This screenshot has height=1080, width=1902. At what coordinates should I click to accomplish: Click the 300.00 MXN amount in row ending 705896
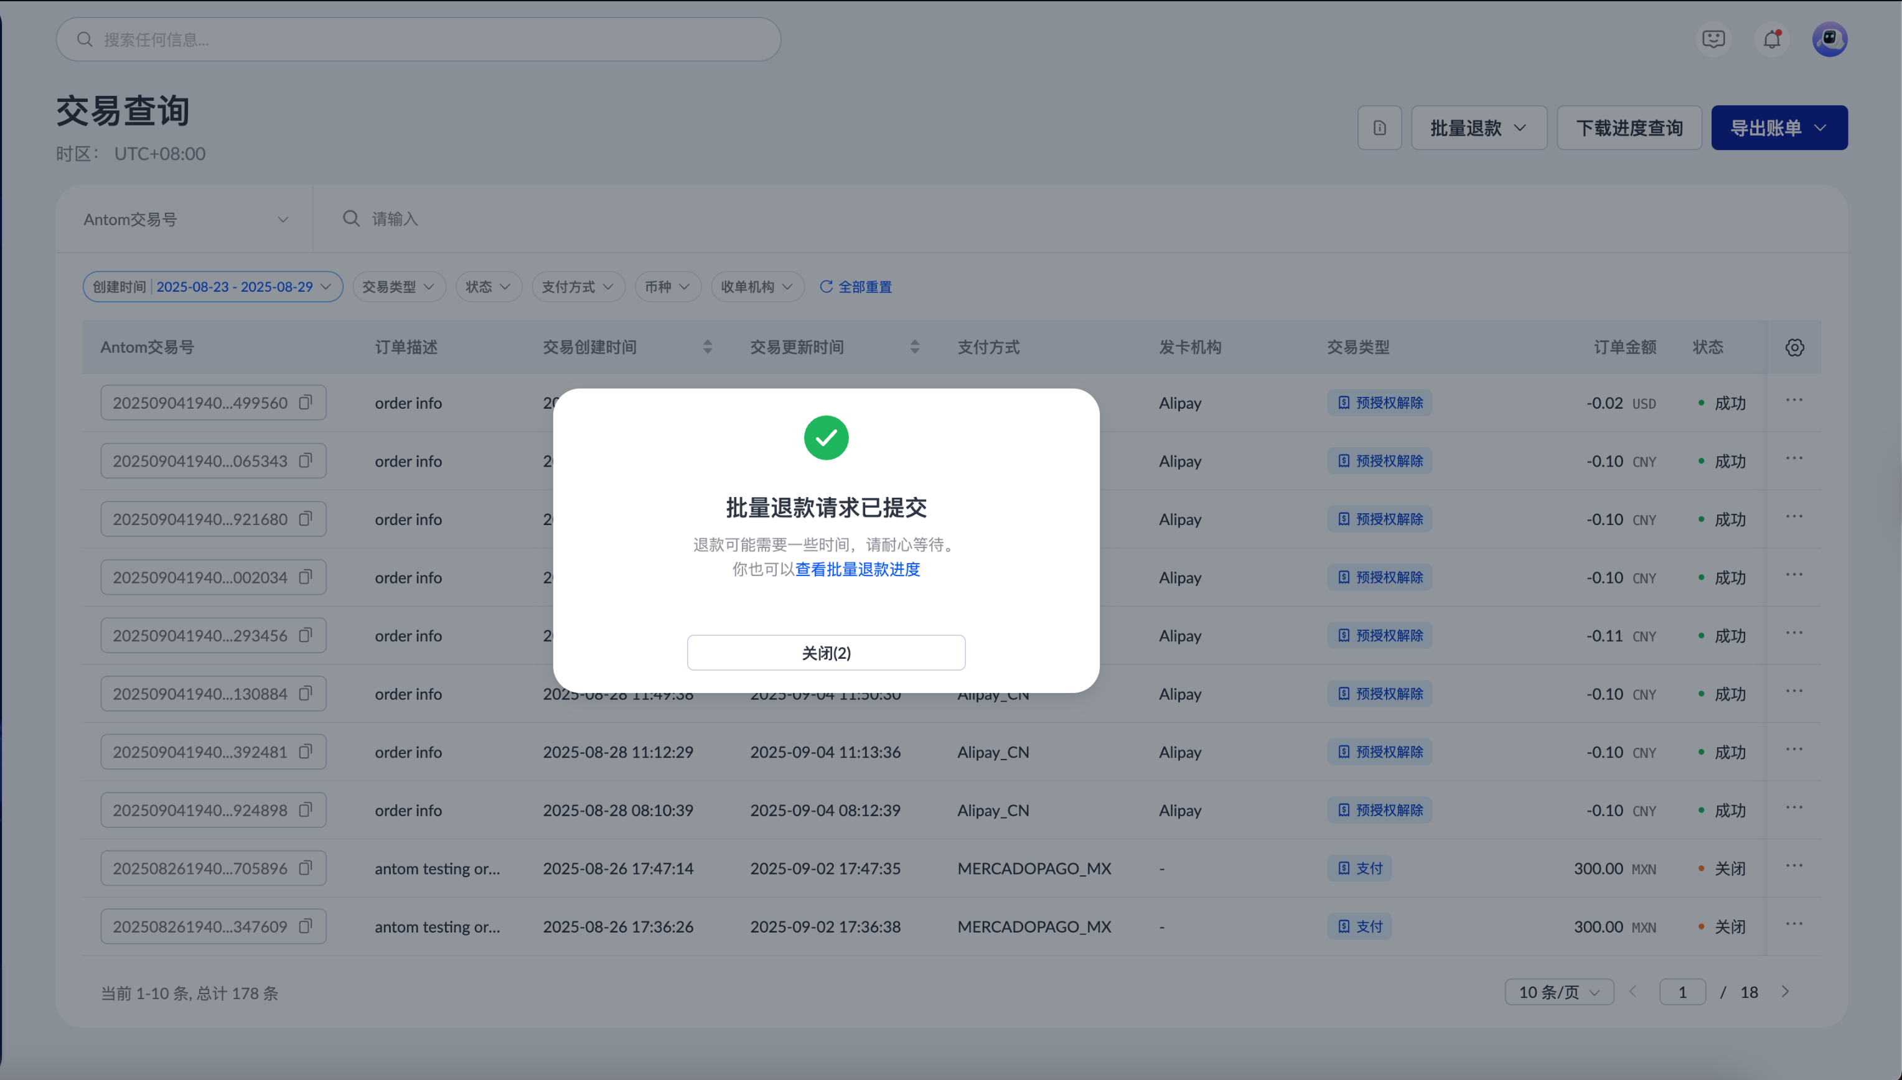point(1615,868)
